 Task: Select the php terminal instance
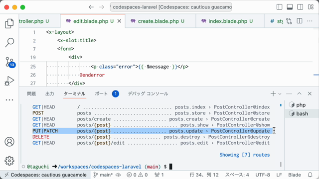click(301, 105)
